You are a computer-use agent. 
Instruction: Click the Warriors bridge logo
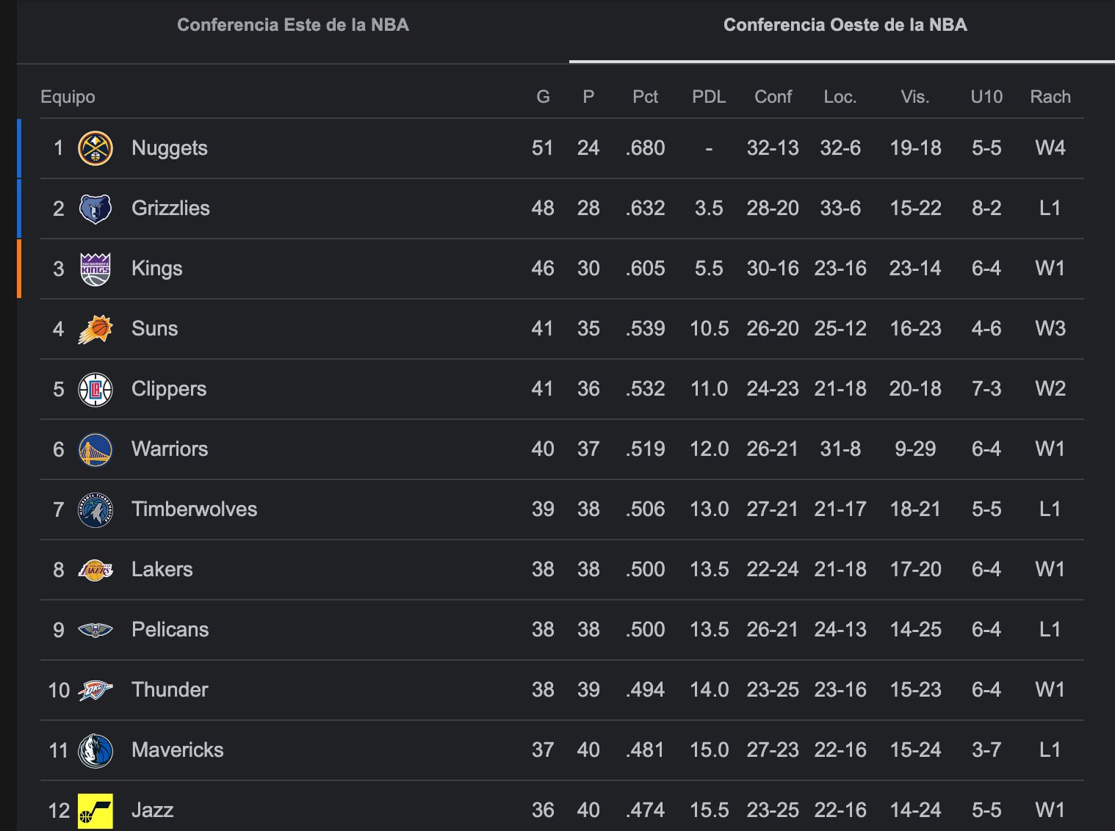point(95,449)
